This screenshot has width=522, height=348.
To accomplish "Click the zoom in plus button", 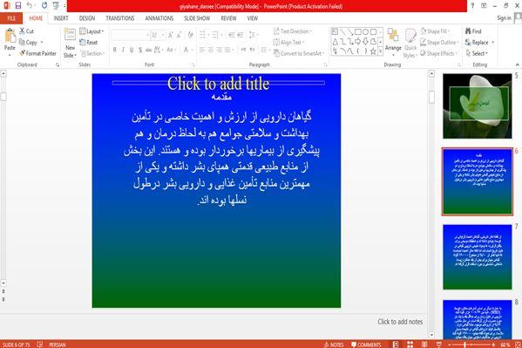I will point(494,345).
